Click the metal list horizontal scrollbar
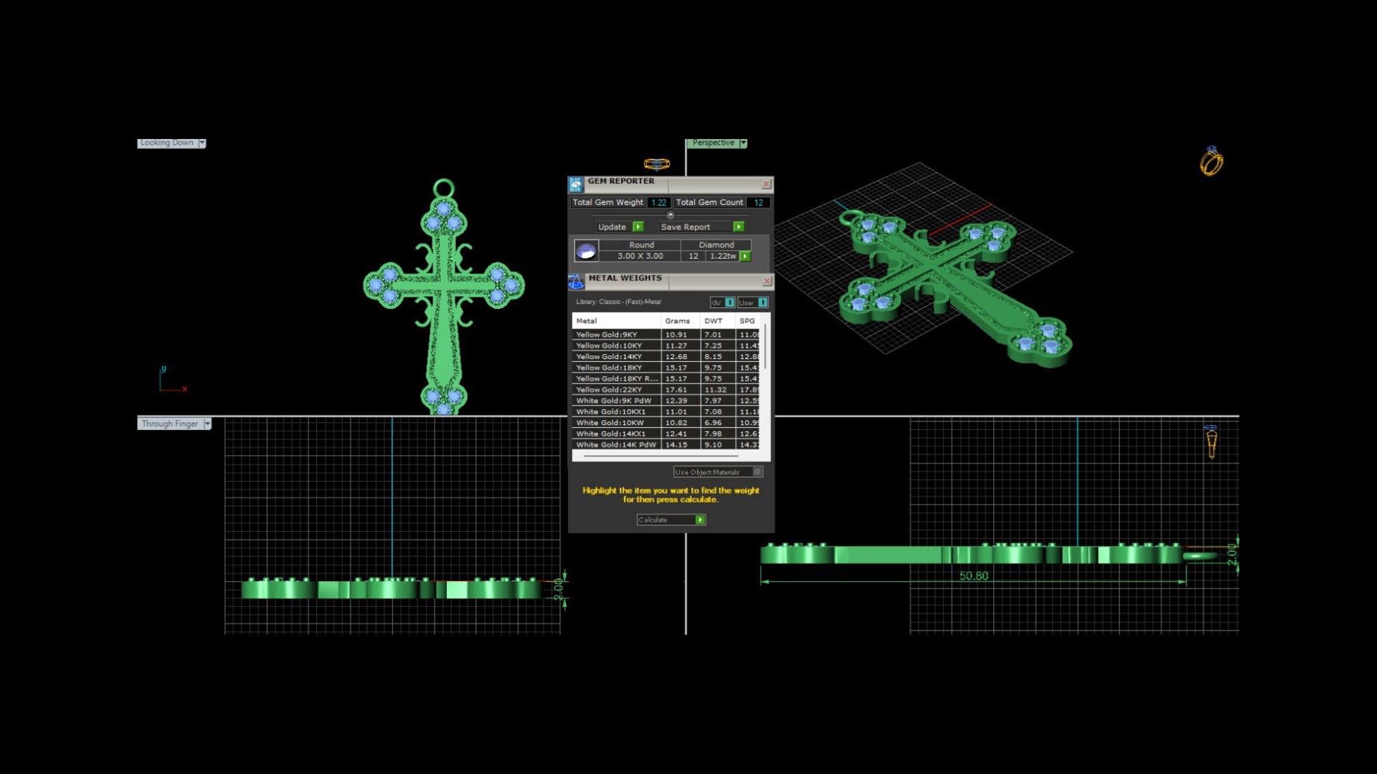The image size is (1377, 774). 661,456
